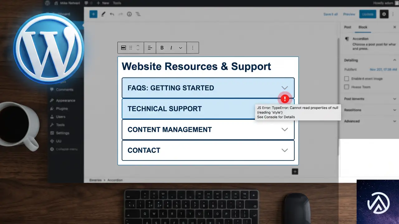This screenshot has height=224, width=399.
Task: Click the Italic formatting icon
Action: [171, 48]
